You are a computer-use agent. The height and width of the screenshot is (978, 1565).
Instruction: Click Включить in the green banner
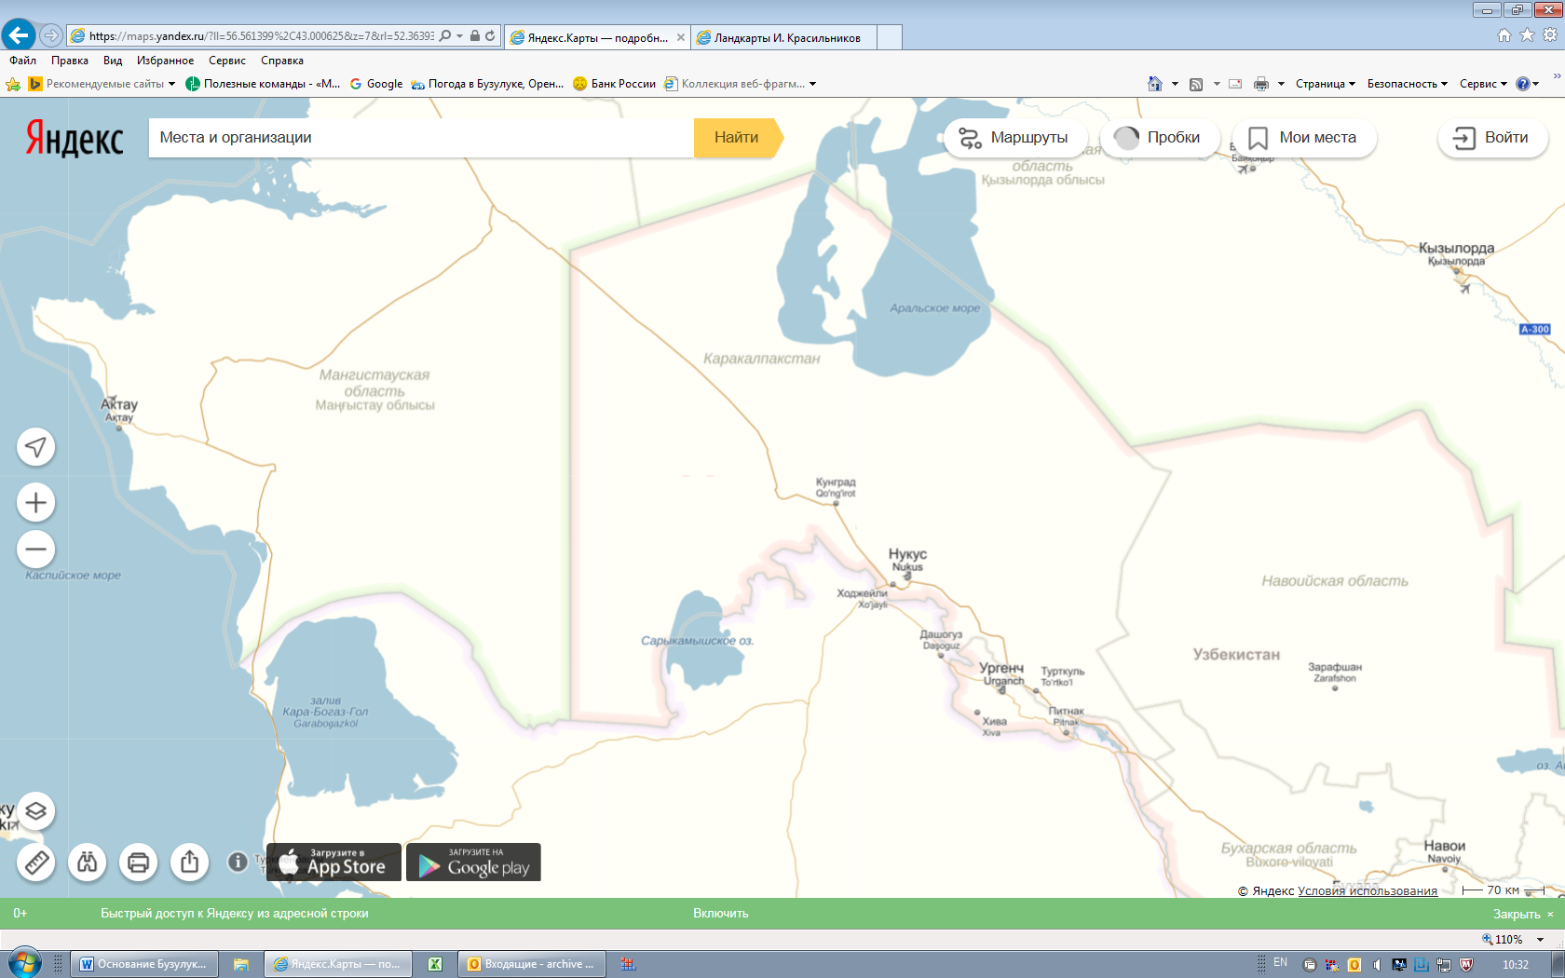tap(721, 914)
